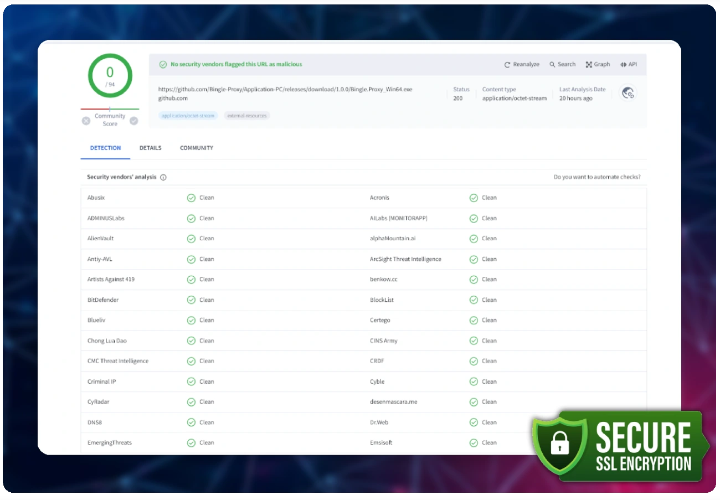This screenshot has width=720, height=500.
Task: Click the Clean check icon for Abusix
Action: coord(191,198)
